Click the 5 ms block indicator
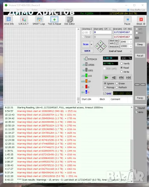Viewport: 149px width, 187px height. pyautogui.click(x=86, y=59)
